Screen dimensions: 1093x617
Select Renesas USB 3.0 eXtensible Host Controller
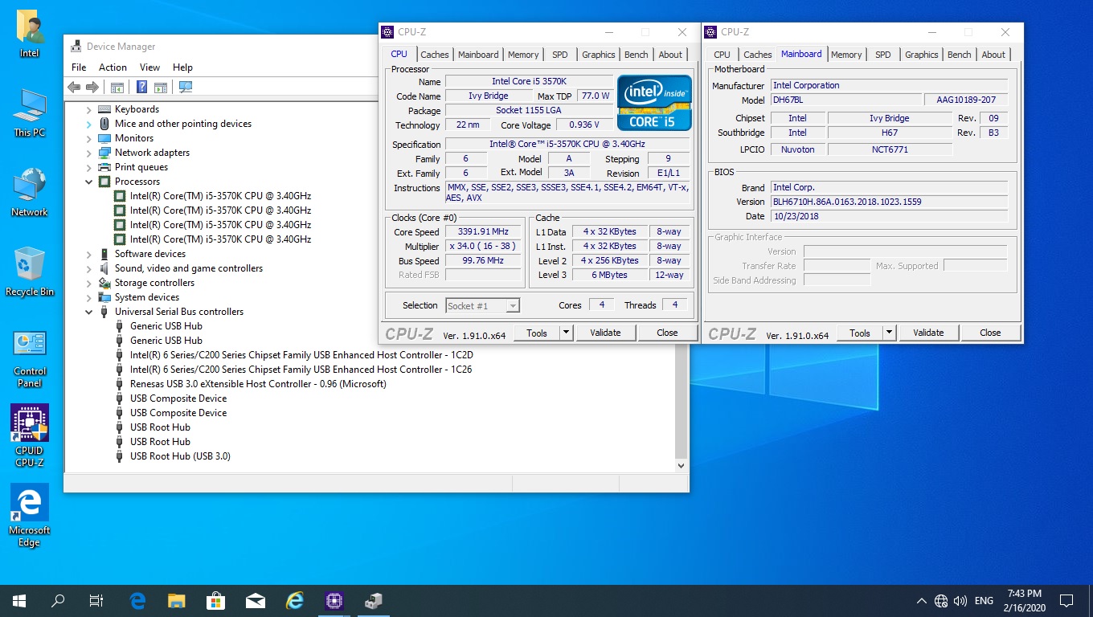258,384
